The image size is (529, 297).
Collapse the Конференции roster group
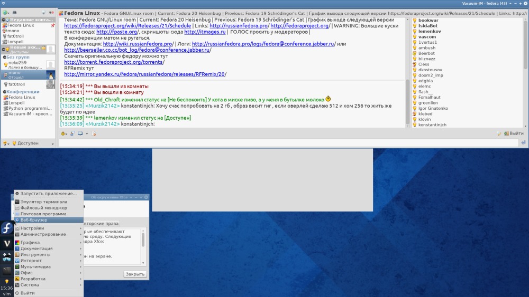(4, 92)
